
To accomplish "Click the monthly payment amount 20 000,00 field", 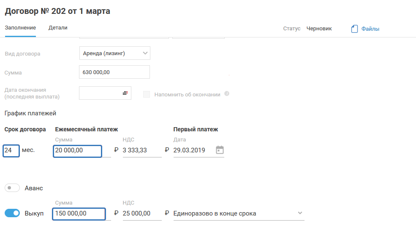I will [x=77, y=151].
